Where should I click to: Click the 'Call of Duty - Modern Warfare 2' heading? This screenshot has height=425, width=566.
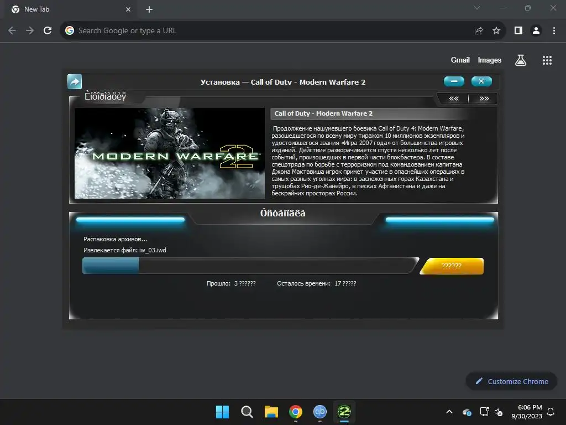coord(323,113)
